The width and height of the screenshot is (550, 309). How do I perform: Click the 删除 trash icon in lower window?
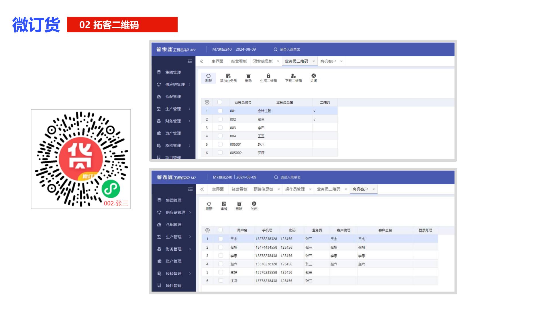point(239,204)
